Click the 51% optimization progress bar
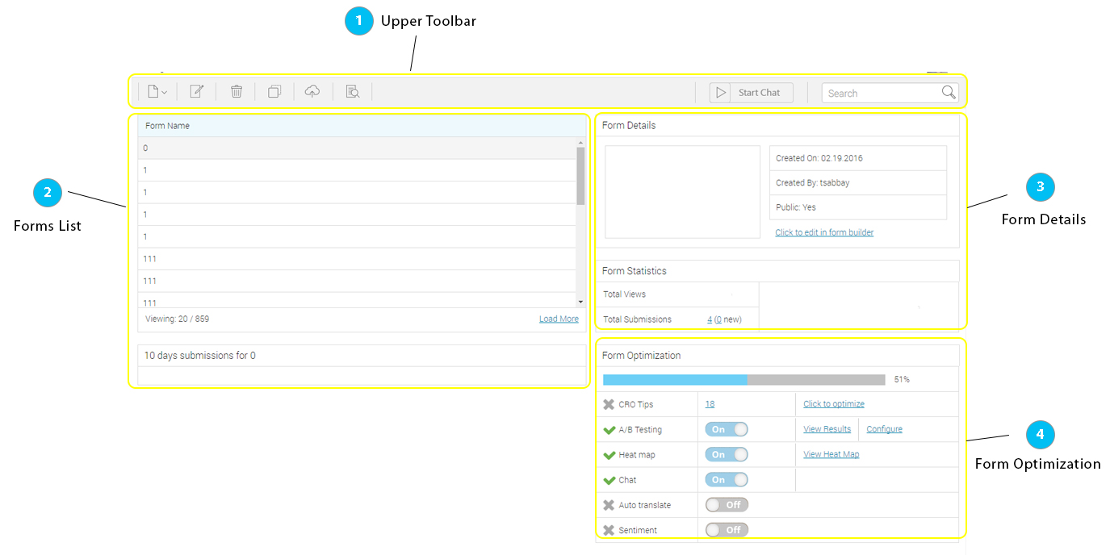The image size is (1110, 555). (744, 379)
